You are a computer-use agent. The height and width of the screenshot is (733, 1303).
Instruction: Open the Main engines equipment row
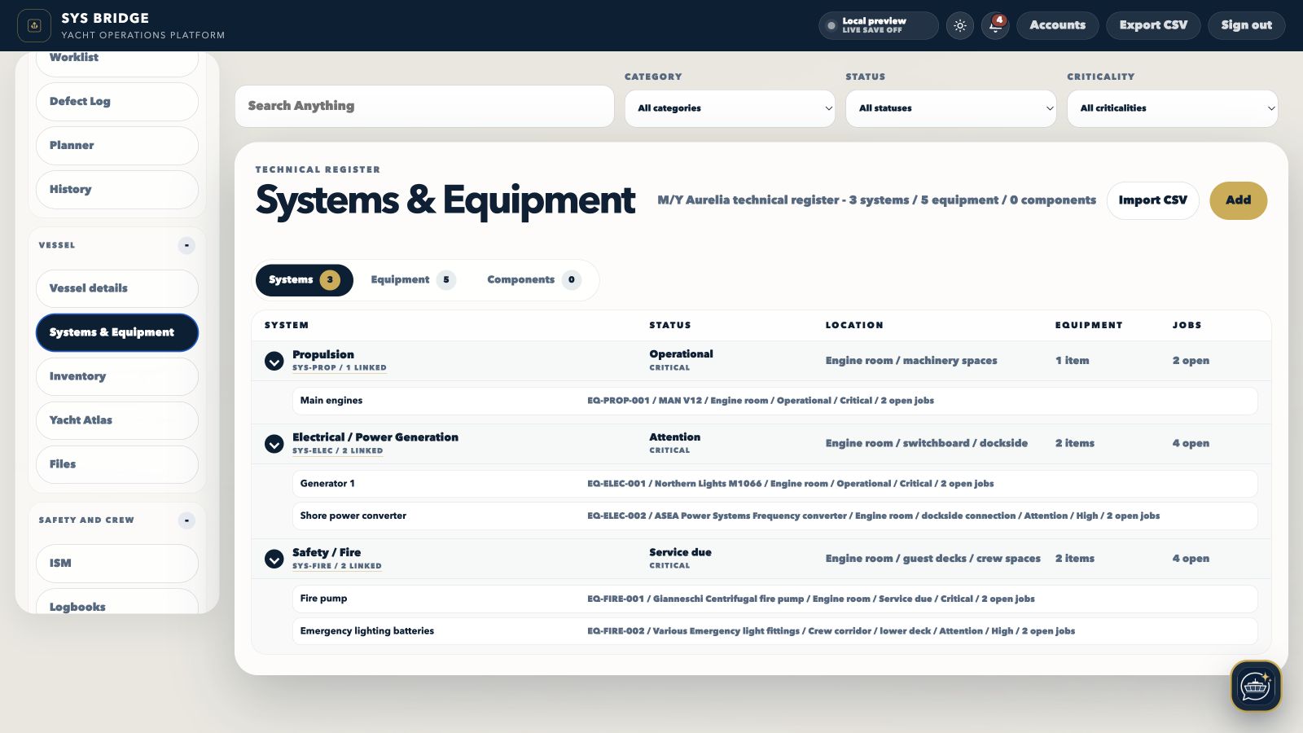(774, 401)
